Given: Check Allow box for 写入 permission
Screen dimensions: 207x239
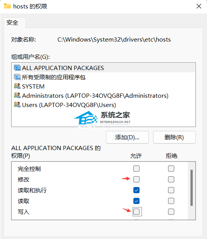Looking at the screenshot, I should 136,212.
